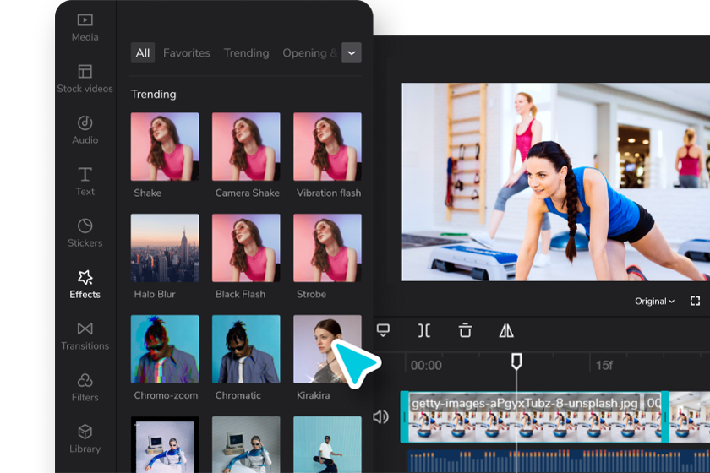The height and width of the screenshot is (473, 710).
Task: Select the Chromo-zoom effect thumbnail
Action: (x=165, y=350)
